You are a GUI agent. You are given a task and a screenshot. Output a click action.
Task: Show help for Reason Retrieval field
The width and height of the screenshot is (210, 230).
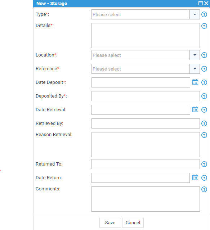(x=204, y=135)
